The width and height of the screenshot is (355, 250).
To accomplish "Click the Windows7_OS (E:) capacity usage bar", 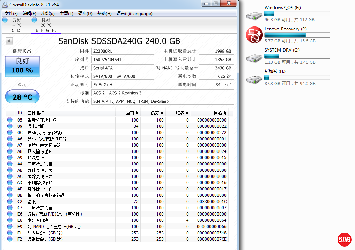I will 297,14.
